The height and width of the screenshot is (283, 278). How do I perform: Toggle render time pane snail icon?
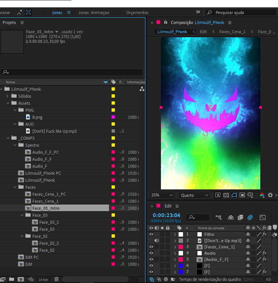click(173, 279)
